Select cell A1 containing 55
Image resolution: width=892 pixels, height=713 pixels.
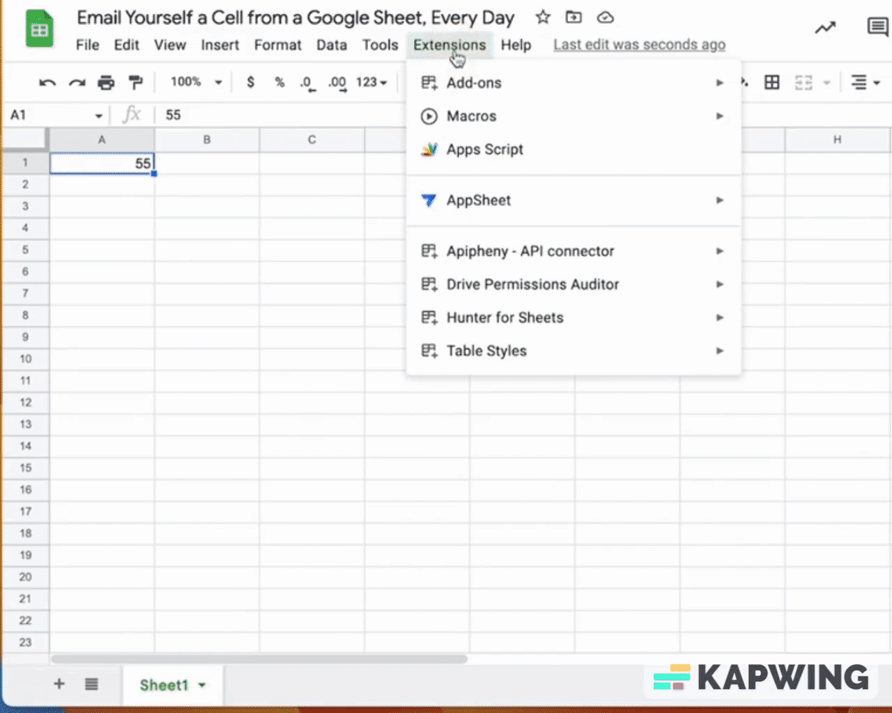pos(102,163)
